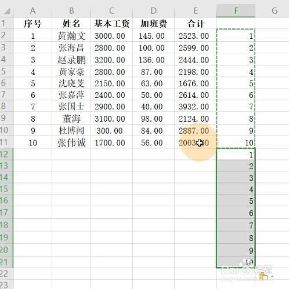Image resolution: width=289 pixels, height=289 pixels.
Task: Click the base salary cell 3000.00
Action: click(111, 36)
